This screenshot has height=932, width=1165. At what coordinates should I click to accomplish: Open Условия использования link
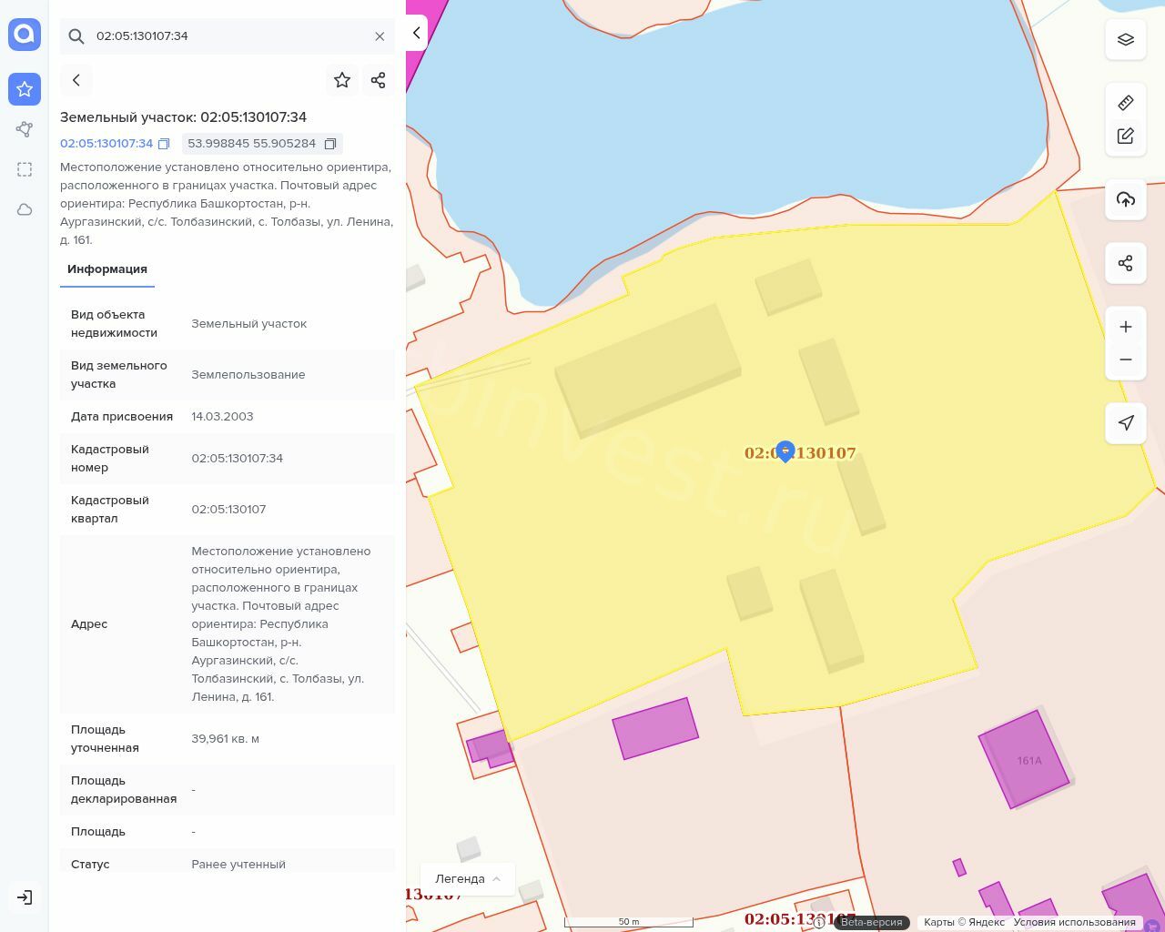1074,922
